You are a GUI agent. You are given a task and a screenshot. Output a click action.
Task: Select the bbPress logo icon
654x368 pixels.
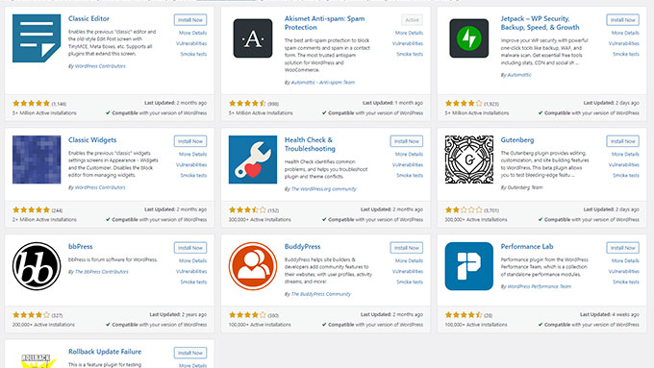pyautogui.click(x=37, y=266)
